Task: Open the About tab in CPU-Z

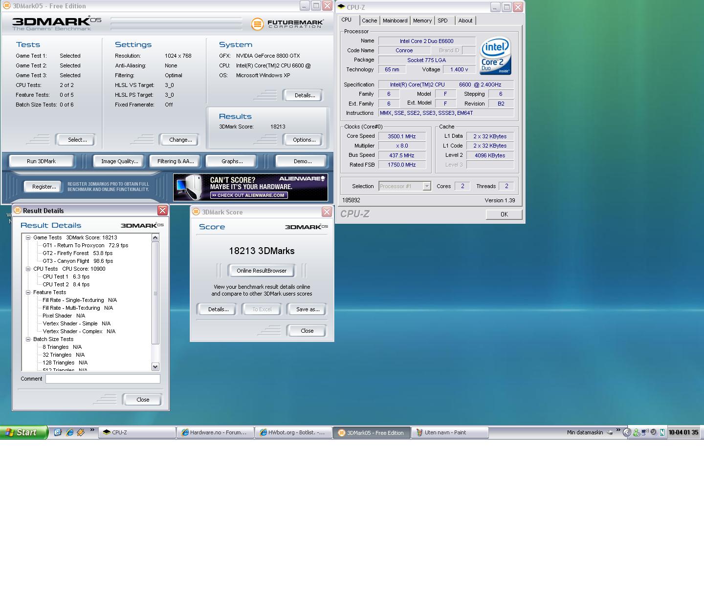Action: pos(465,21)
